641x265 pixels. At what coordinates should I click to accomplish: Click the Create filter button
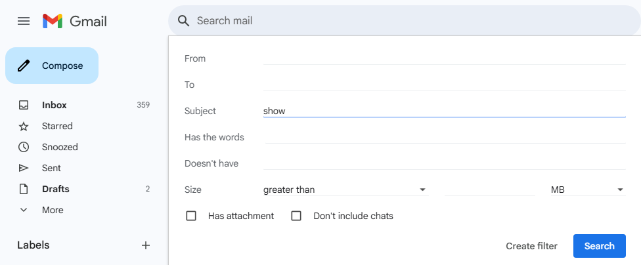[x=531, y=246]
